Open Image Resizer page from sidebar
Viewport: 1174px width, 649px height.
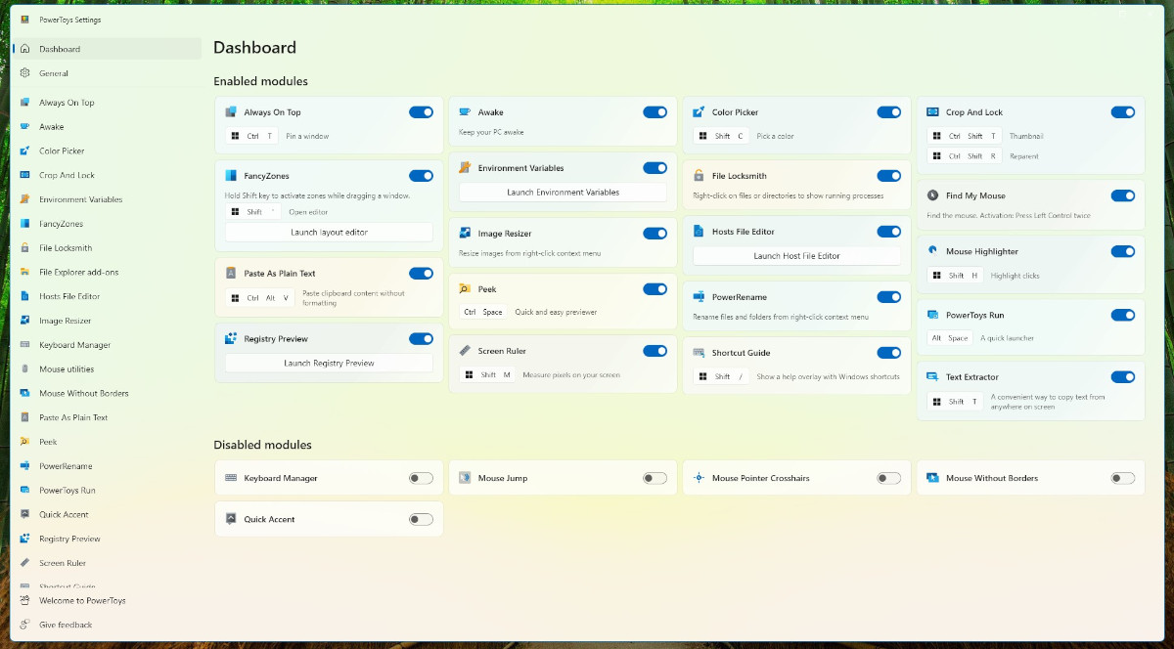(107, 321)
